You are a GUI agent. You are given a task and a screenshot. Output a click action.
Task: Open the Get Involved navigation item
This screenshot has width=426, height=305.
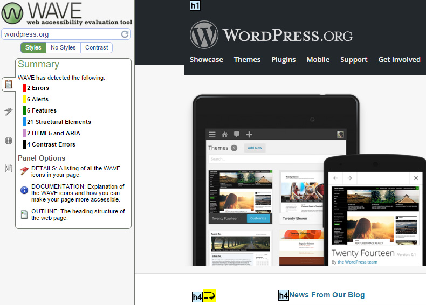tap(400, 59)
